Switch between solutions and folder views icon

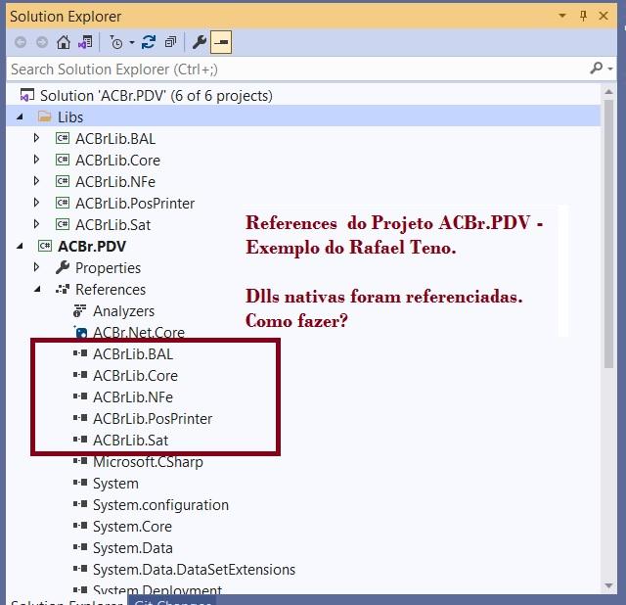point(85,42)
